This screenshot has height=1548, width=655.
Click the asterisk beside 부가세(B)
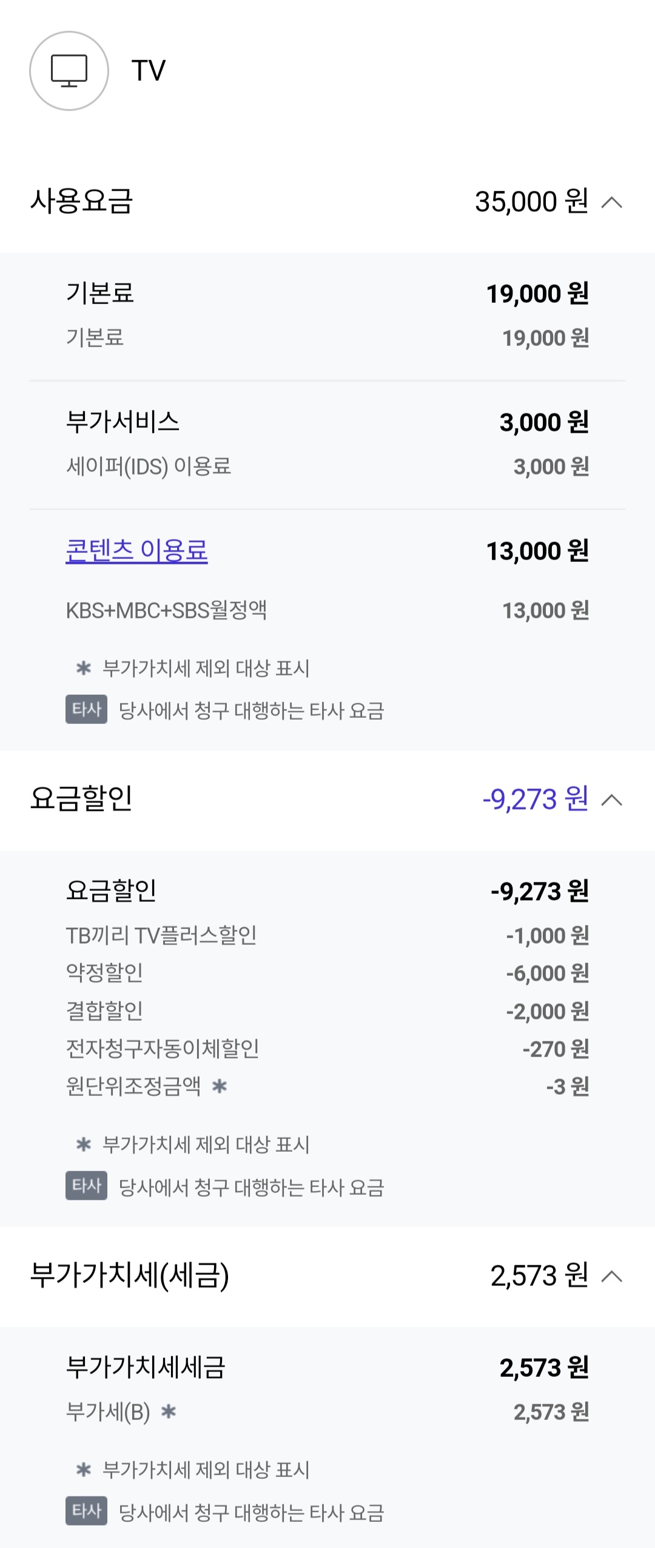[x=169, y=1412]
